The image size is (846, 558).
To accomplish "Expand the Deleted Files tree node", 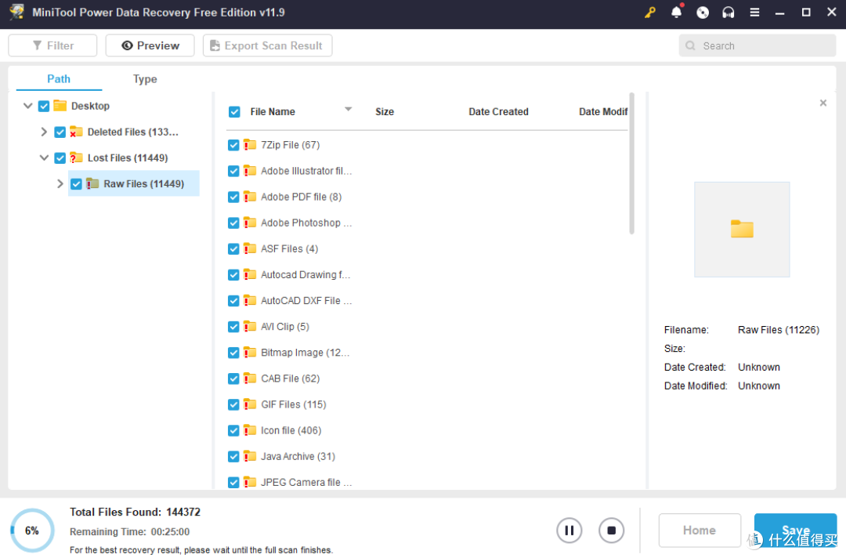I will pos(44,132).
